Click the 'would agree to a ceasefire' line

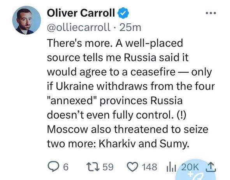(x=111, y=72)
